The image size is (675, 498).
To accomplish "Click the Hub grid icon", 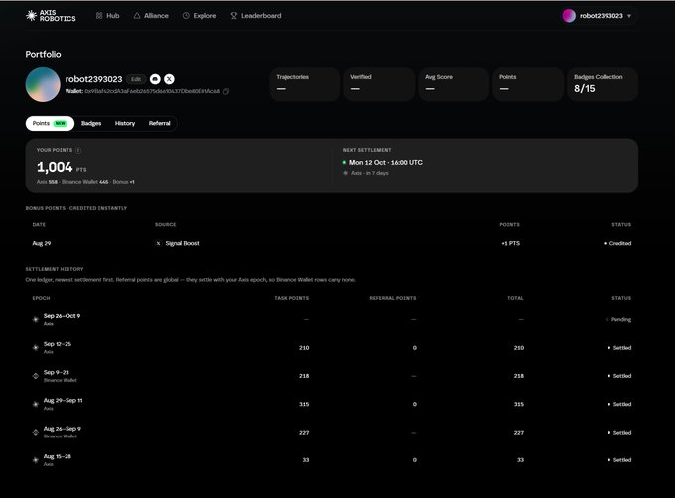I will click(99, 16).
